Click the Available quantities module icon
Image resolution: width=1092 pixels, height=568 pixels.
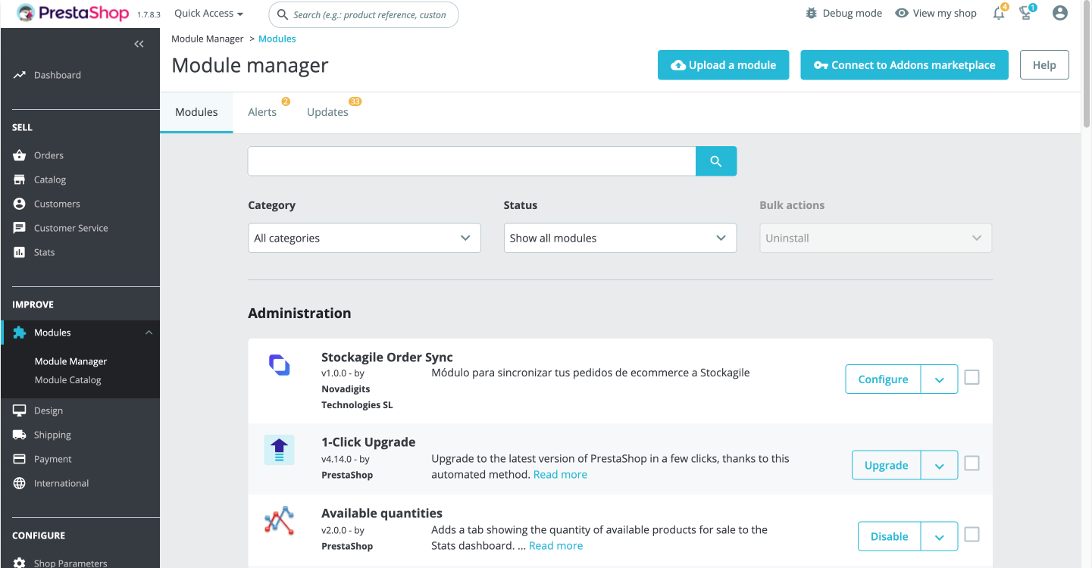[279, 521]
